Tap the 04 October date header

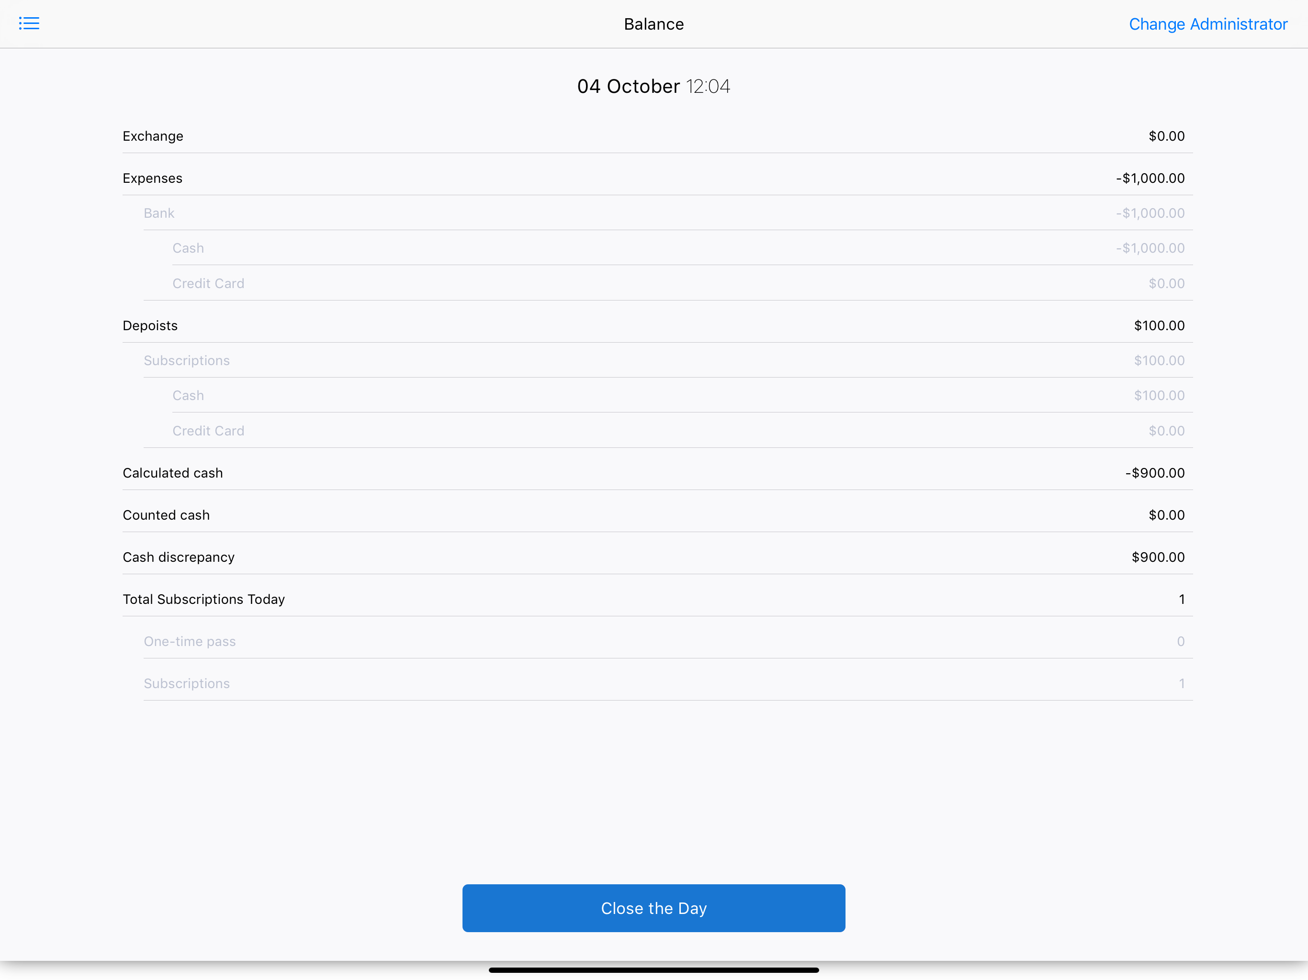pyautogui.click(x=653, y=86)
